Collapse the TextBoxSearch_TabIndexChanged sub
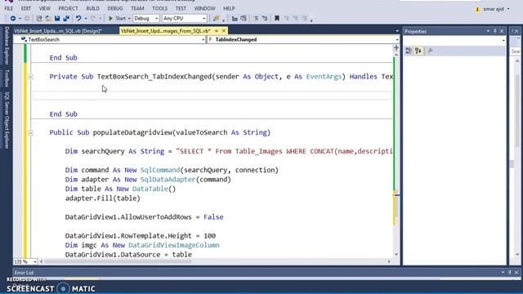 click(30, 77)
